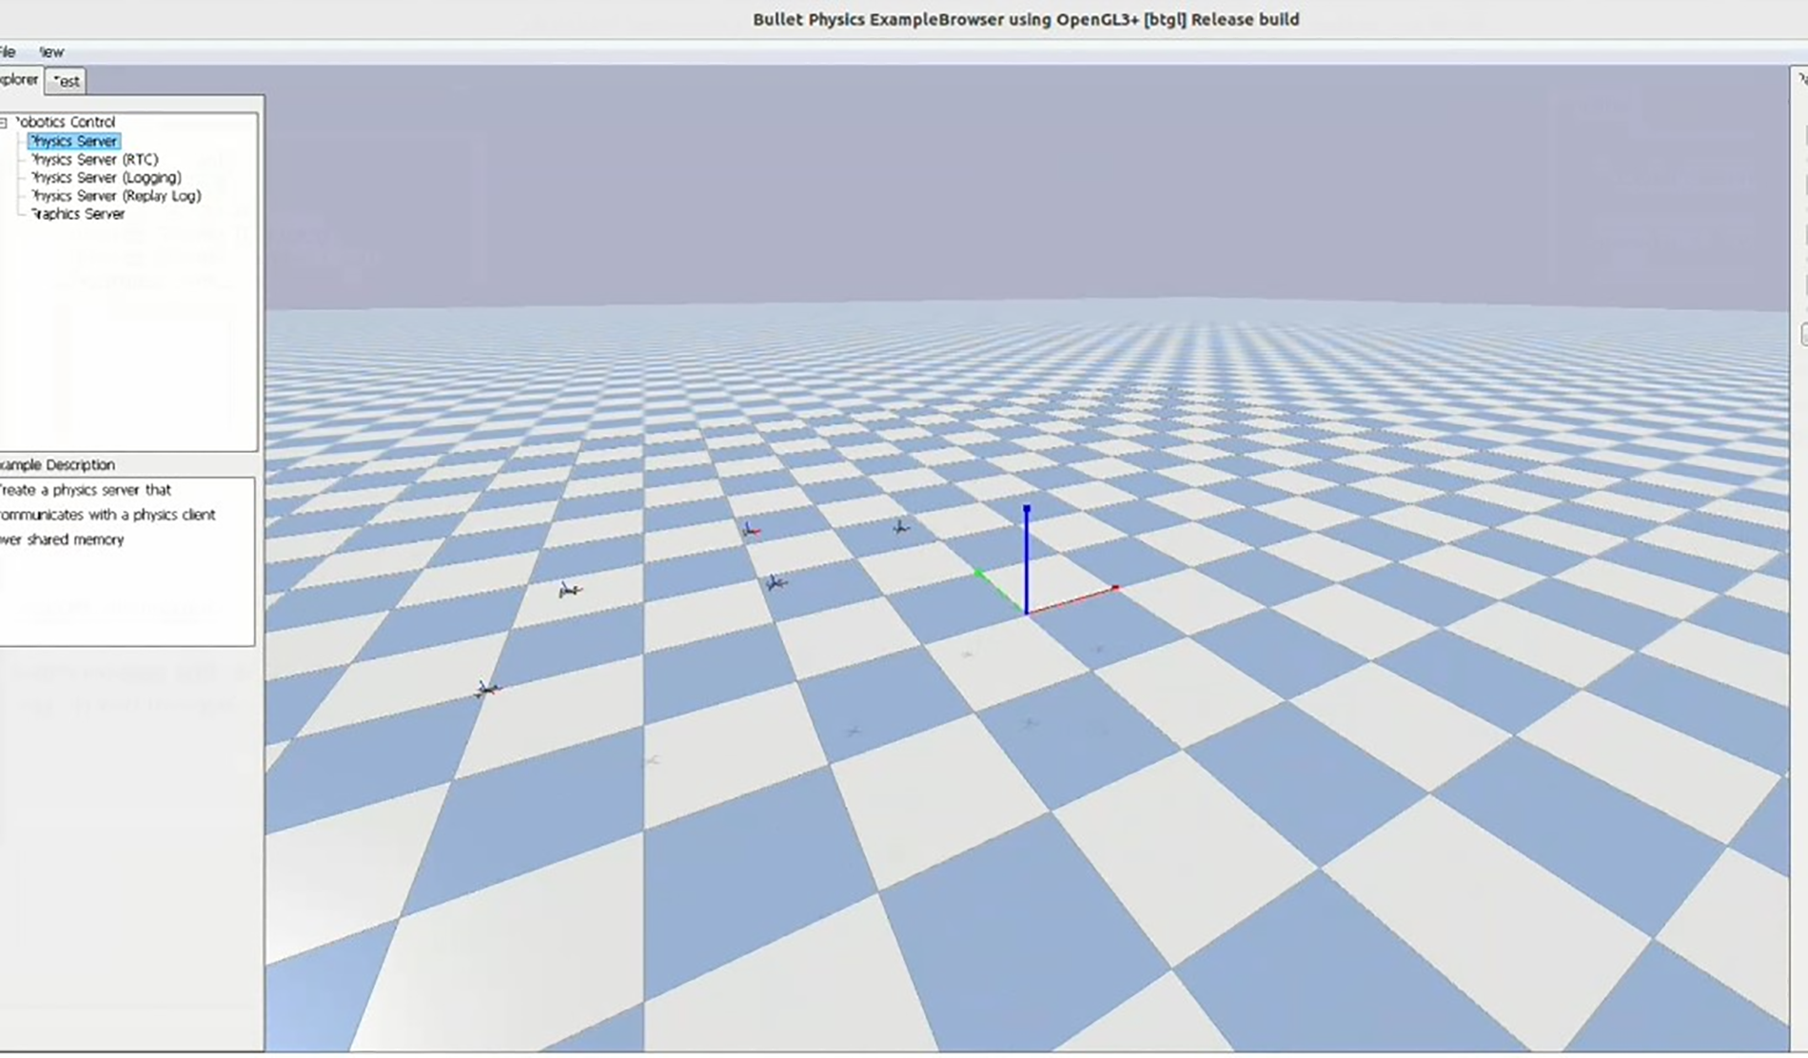Pick the quadcopter closest to the blue axis
Screen dimensions: 1808x1058
point(900,526)
